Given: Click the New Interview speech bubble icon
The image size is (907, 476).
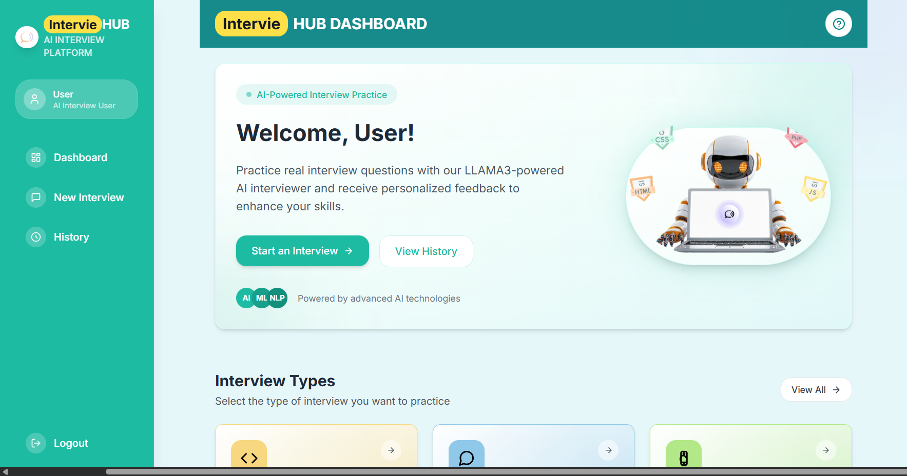Looking at the screenshot, I should [35, 197].
